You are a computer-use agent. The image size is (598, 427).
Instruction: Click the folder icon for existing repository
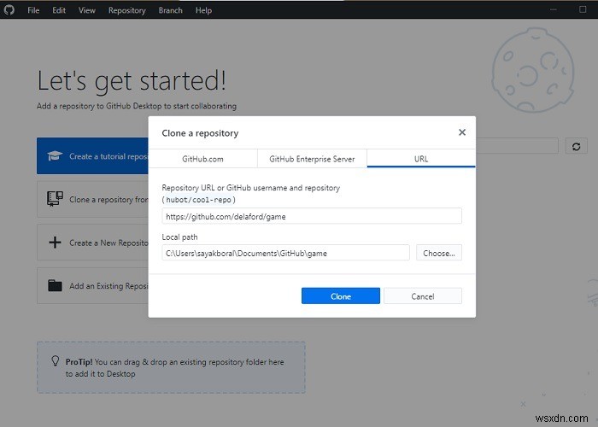(55, 285)
